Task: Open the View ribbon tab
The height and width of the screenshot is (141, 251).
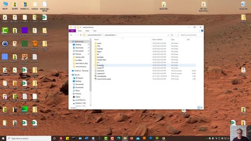Action: click(x=95, y=31)
